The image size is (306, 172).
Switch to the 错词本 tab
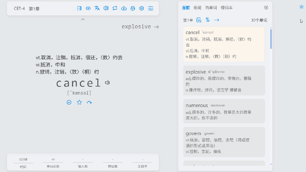pyautogui.click(x=227, y=8)
